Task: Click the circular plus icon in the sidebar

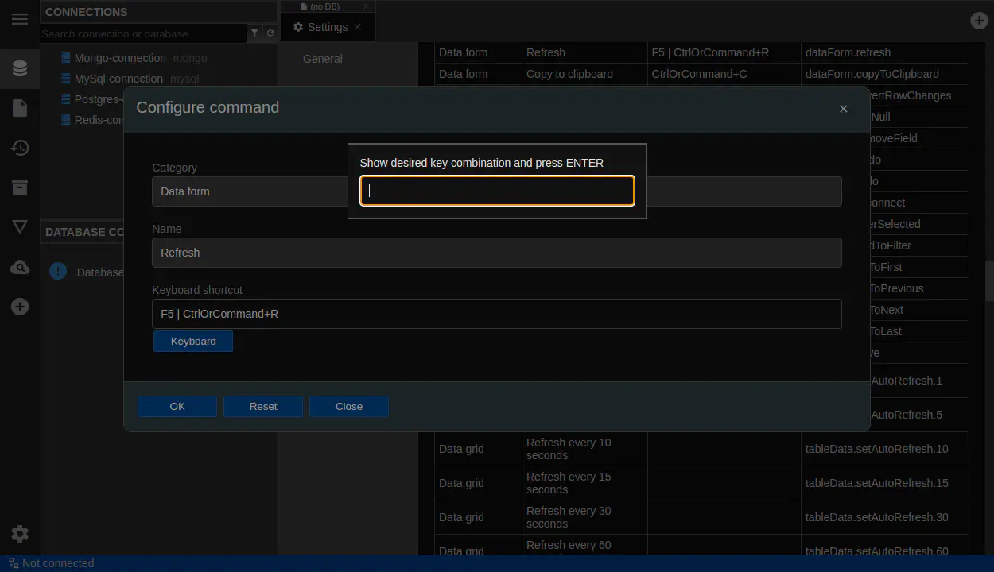Action: coord(20,307)
